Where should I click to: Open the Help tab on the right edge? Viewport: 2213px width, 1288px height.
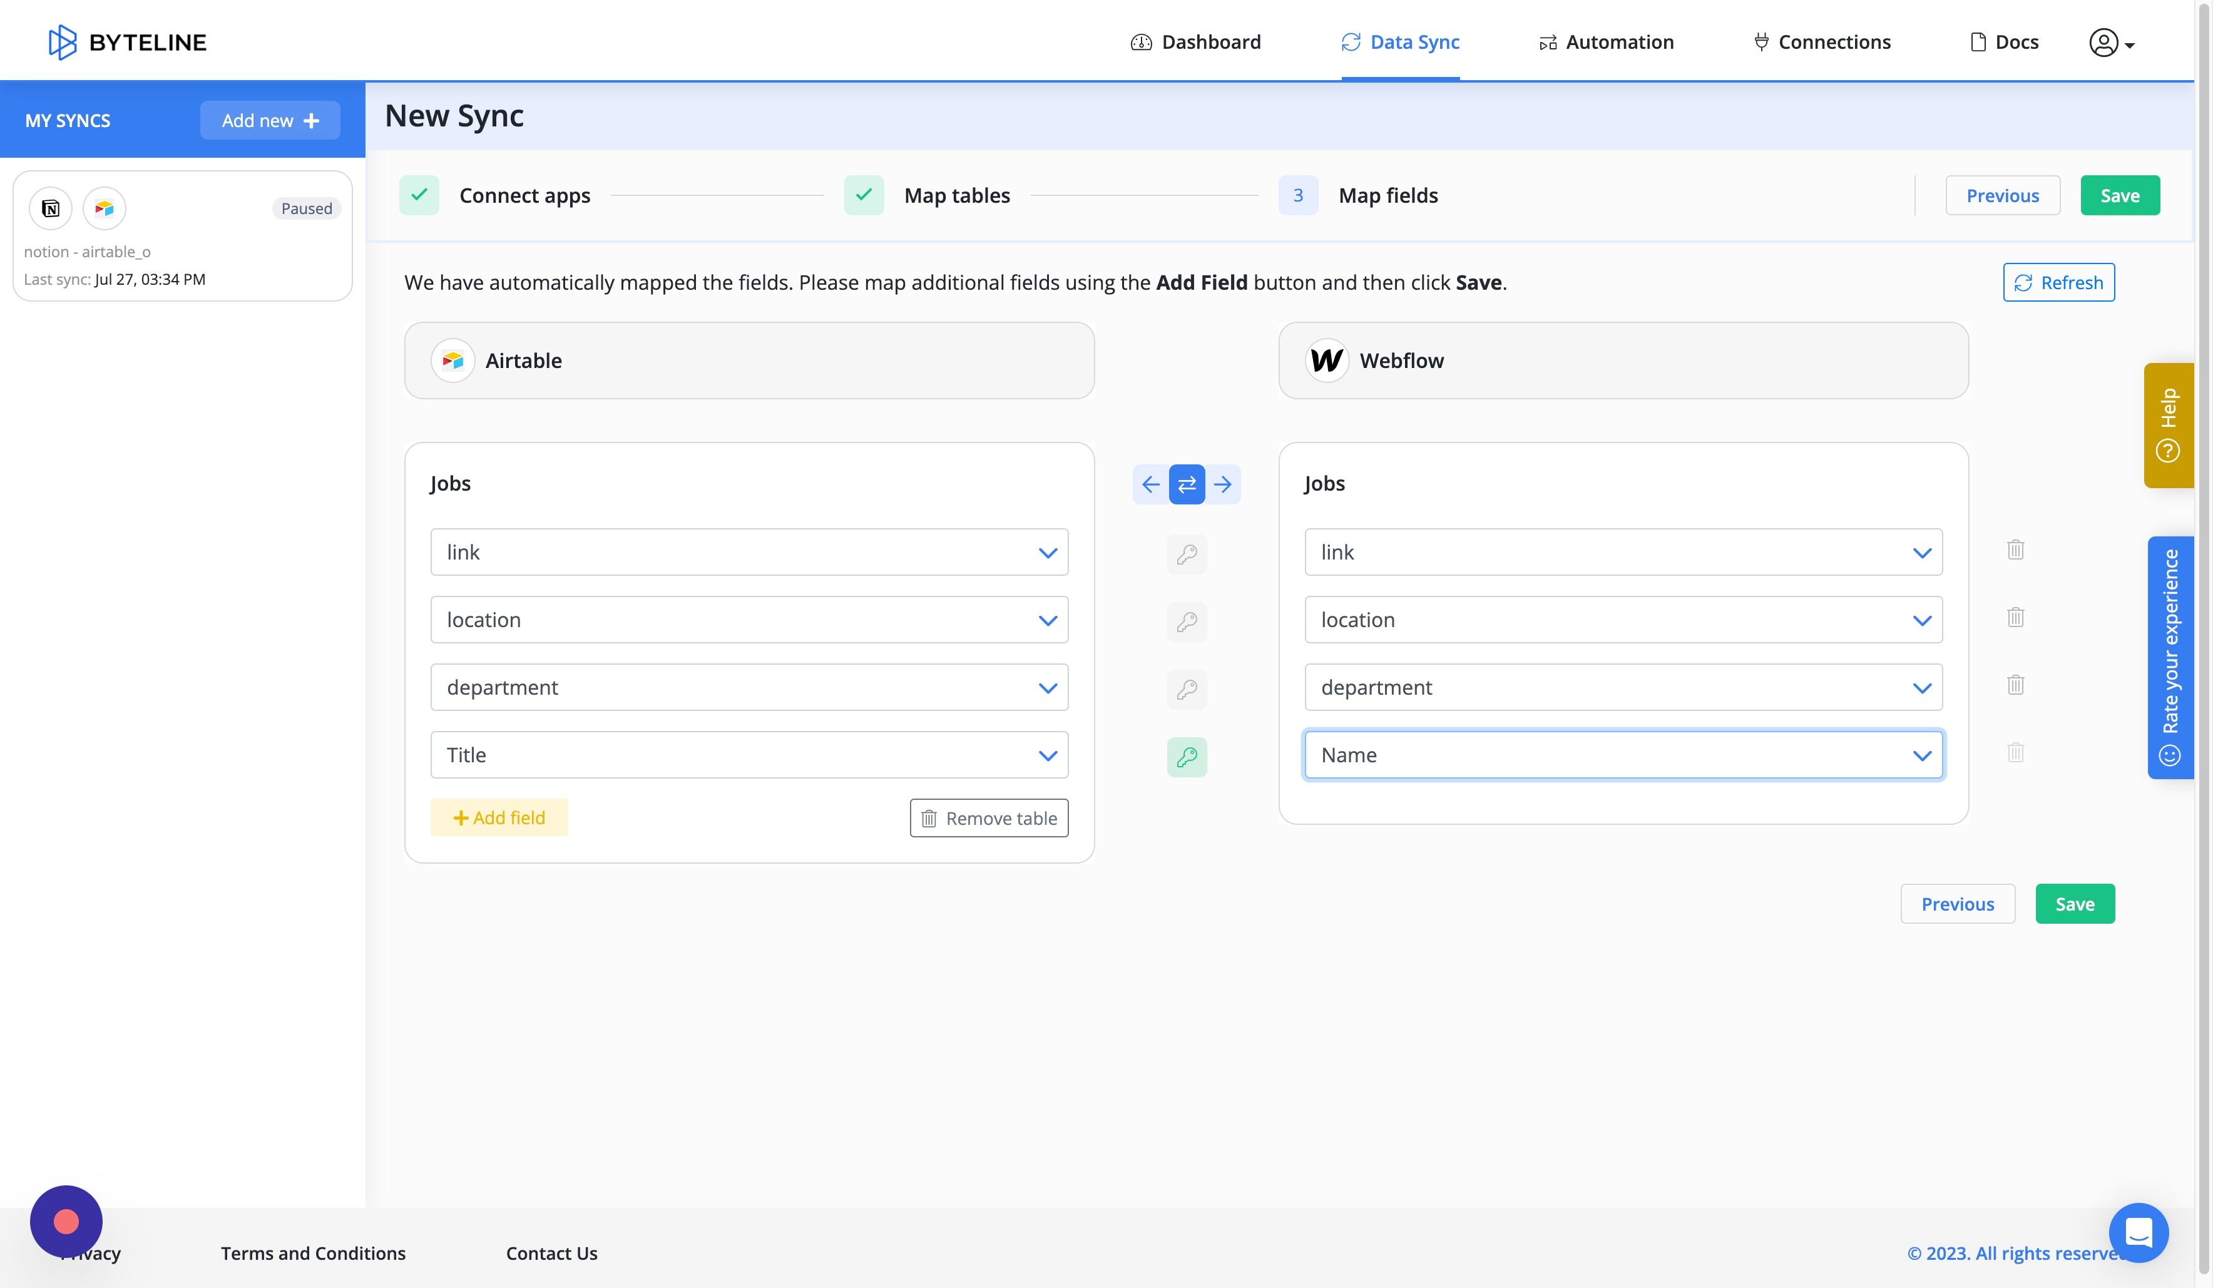2169,425
